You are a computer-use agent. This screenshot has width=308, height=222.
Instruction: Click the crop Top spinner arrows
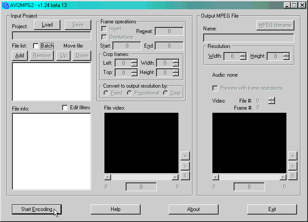(x=134, y=73)
